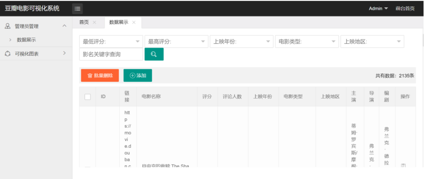
Task: Click the vertical scrollbar at right edge
Action: coord(423,40)
